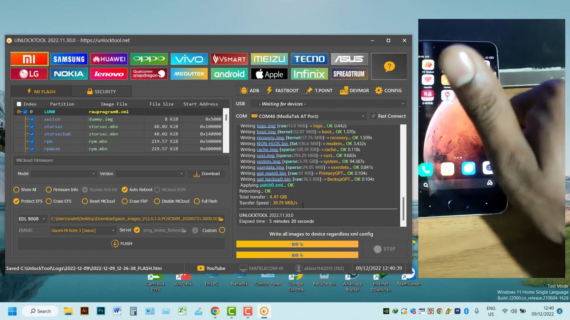Screen dimensions: 570x320
Task: Select the Apple brand icon
Action: (269, 74)
